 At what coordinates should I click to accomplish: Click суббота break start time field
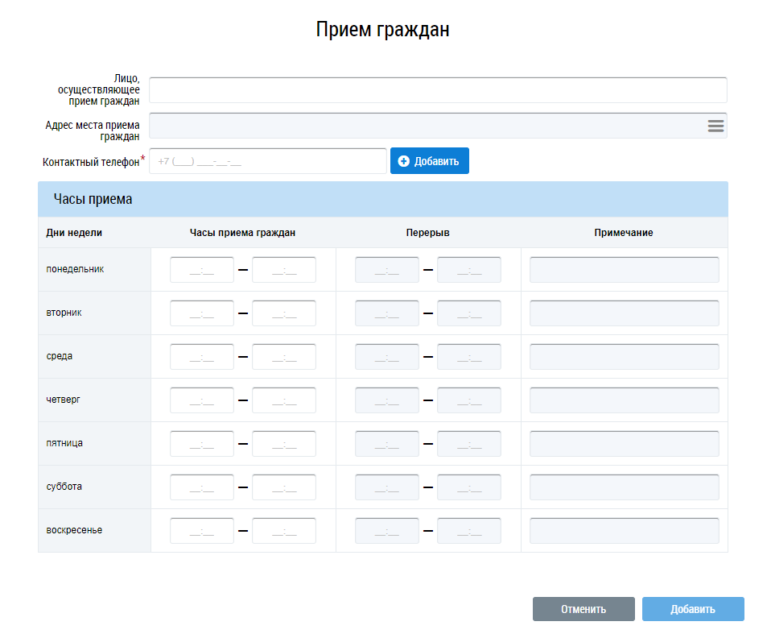point(387,487)
